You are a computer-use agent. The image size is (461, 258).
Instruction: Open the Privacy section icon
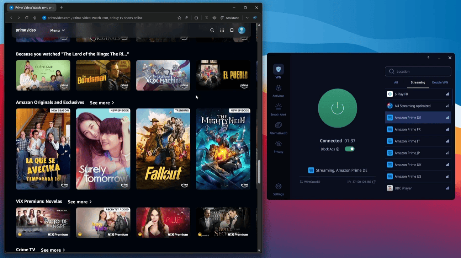pos(278,146)
